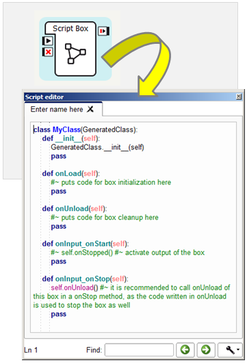This screenshot has height=363, width=247.
Task: Close the Script editor window
Action: tap(238, 97)
